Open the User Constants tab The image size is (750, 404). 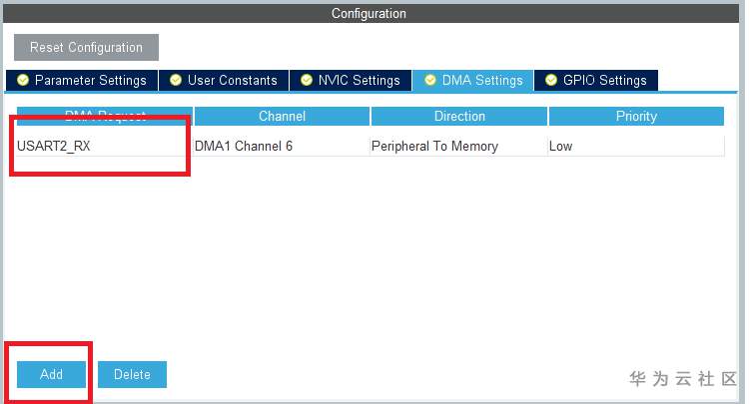(232, 80)
